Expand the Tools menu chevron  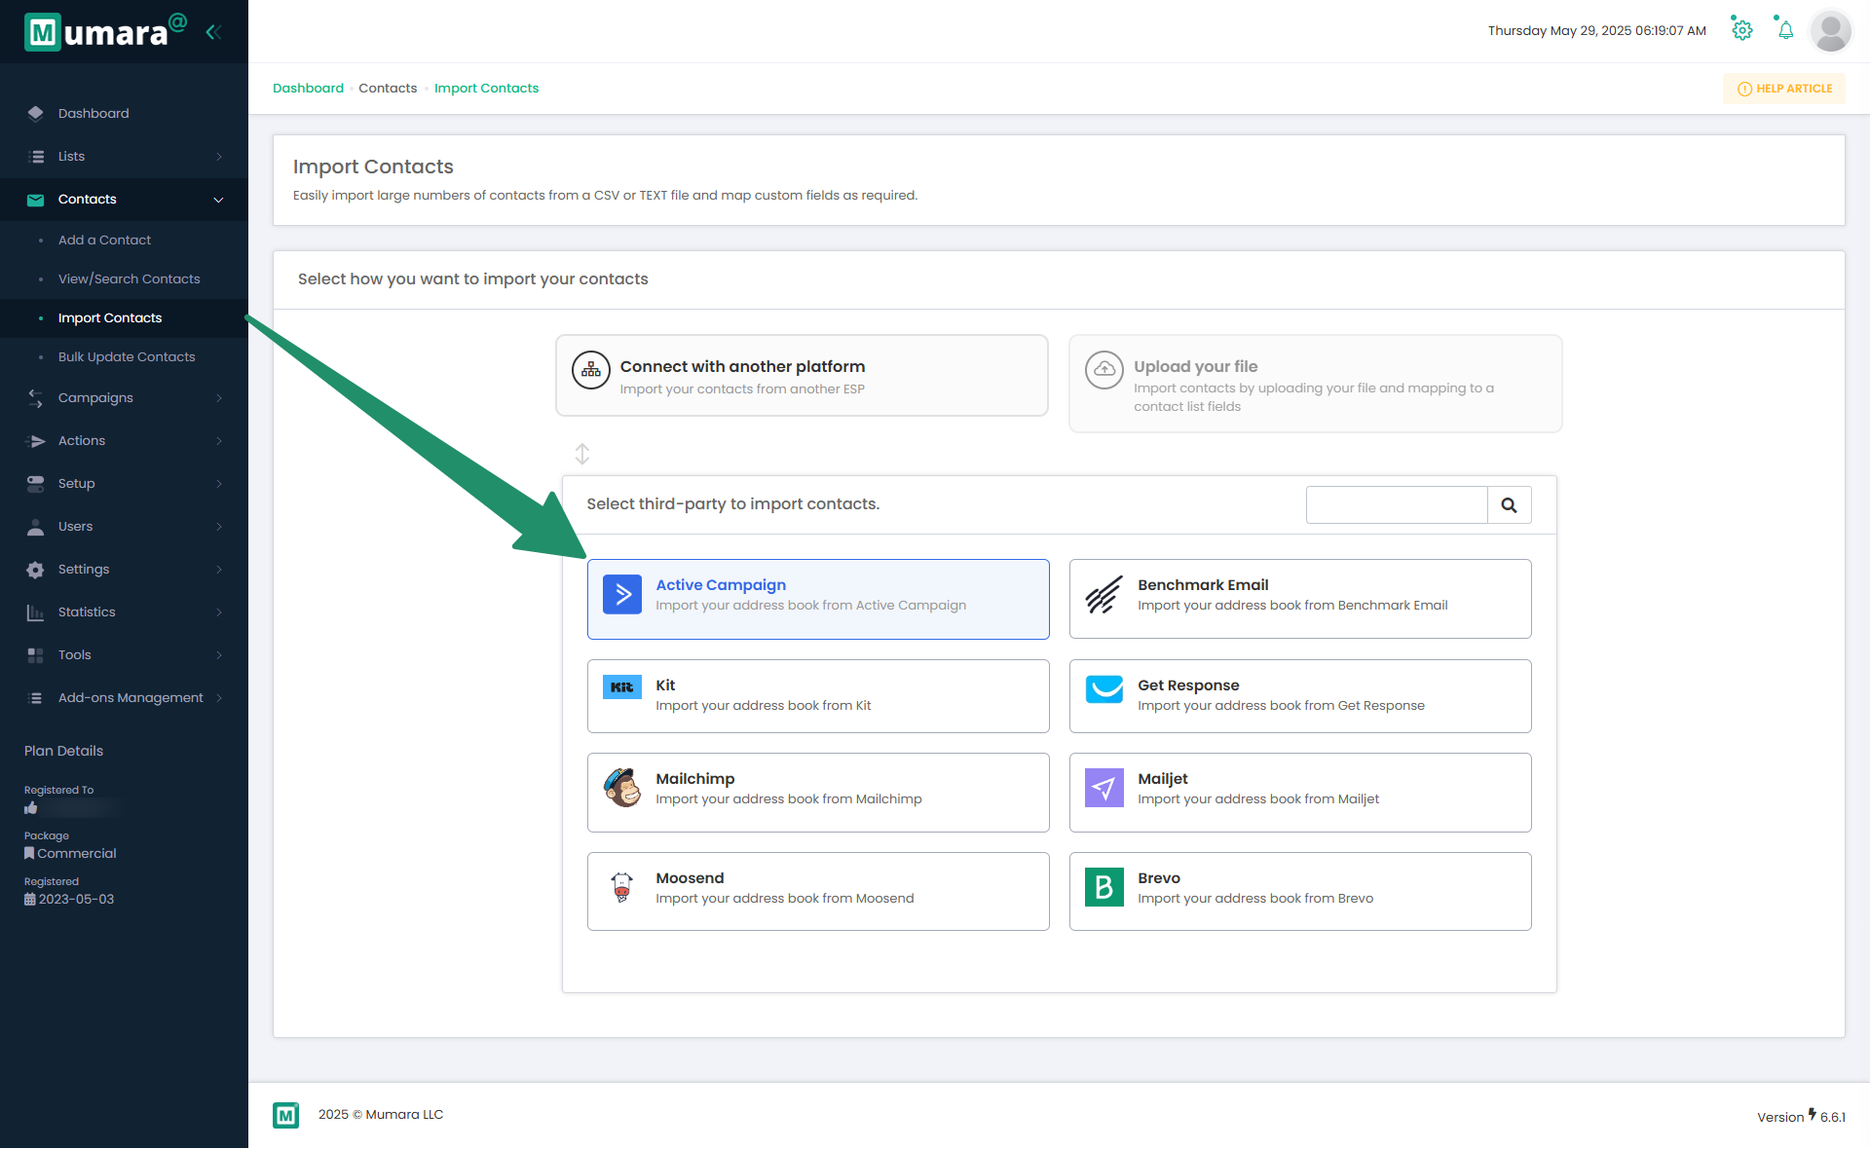click(x=219, y=655)
